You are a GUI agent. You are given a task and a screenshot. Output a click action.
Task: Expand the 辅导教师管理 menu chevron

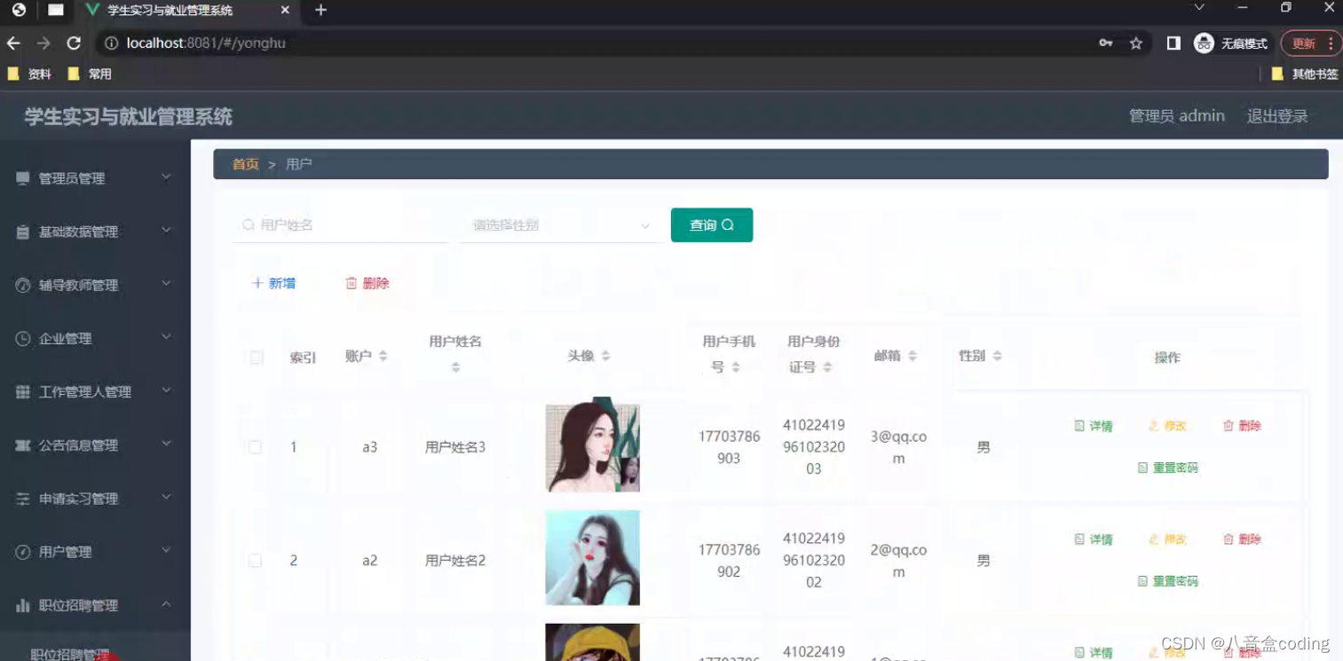[x=166, y=284]
